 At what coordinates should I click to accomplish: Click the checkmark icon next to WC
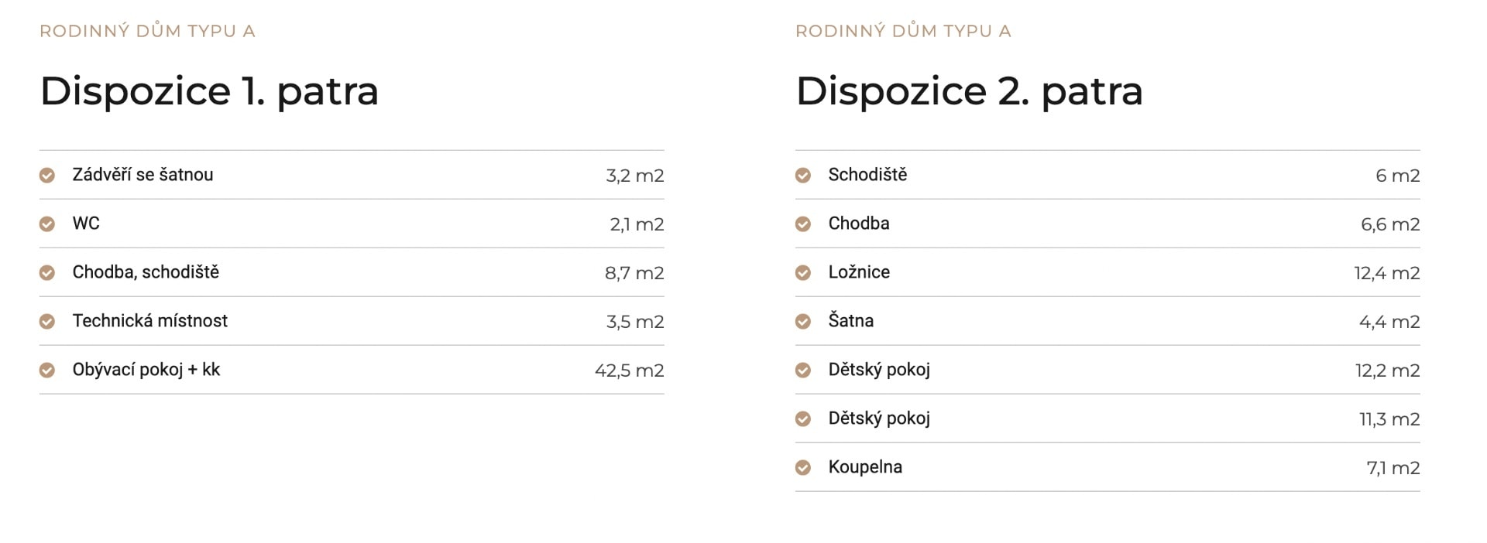tap(47, 224)
